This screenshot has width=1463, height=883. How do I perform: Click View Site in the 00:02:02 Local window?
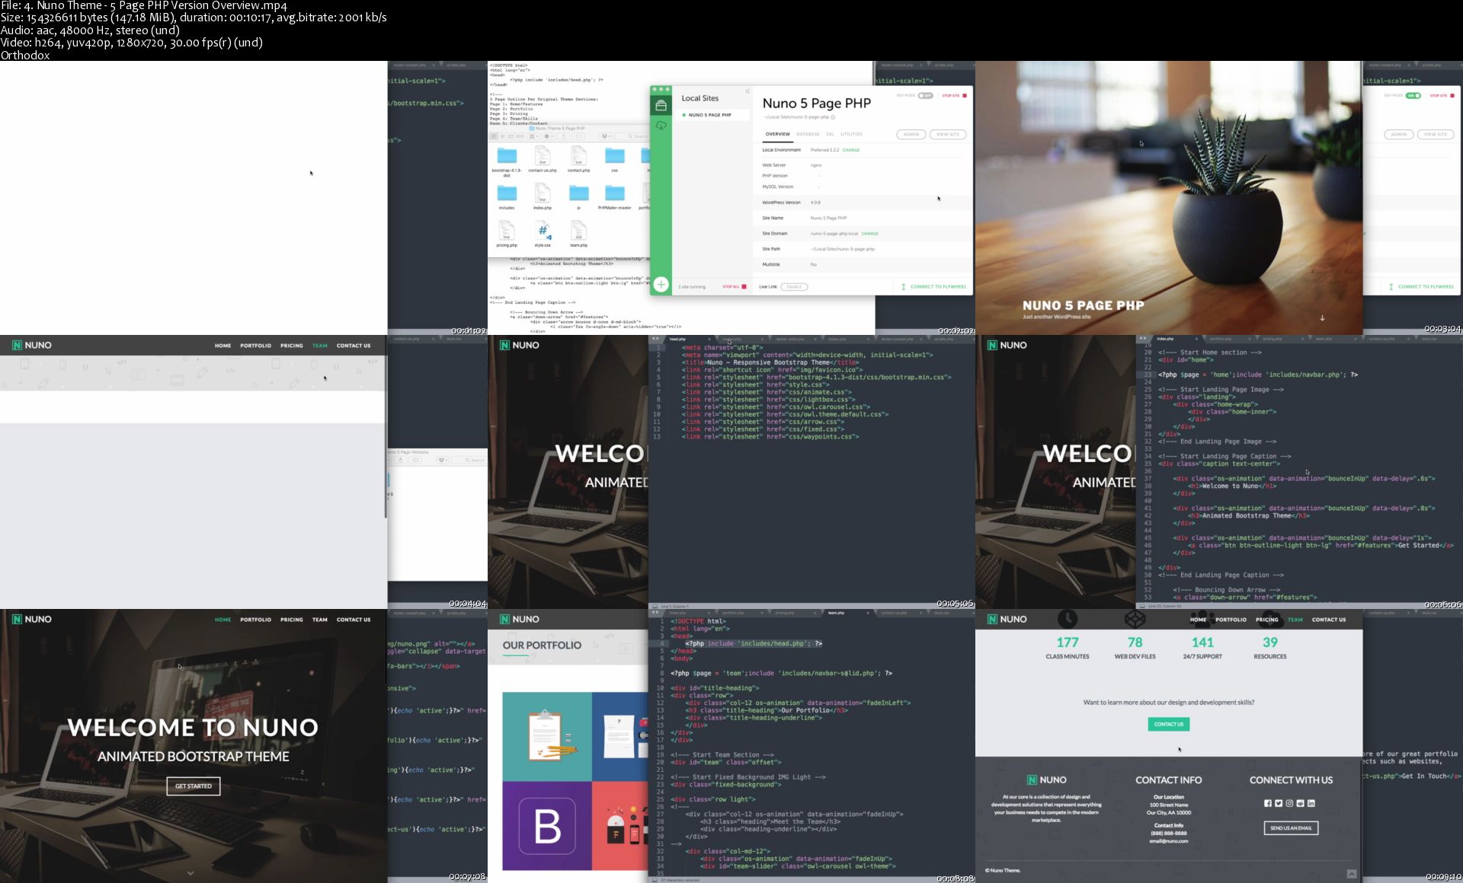948,134
